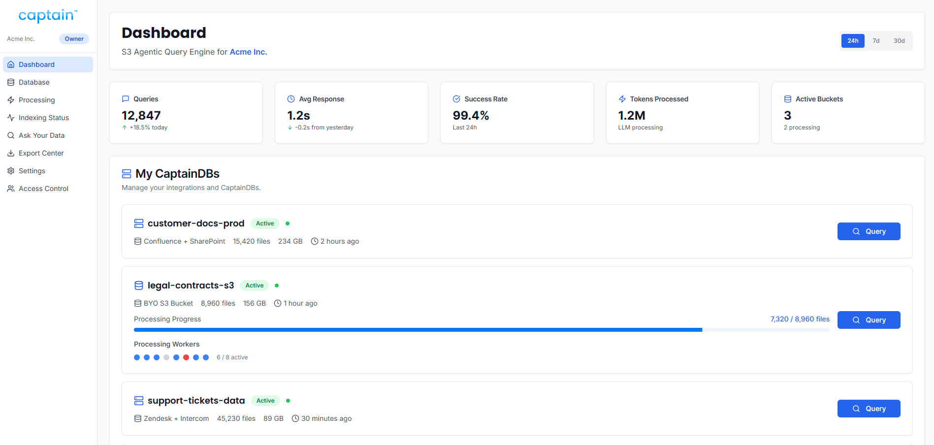Click the +18.5% today text

point(149,127)
